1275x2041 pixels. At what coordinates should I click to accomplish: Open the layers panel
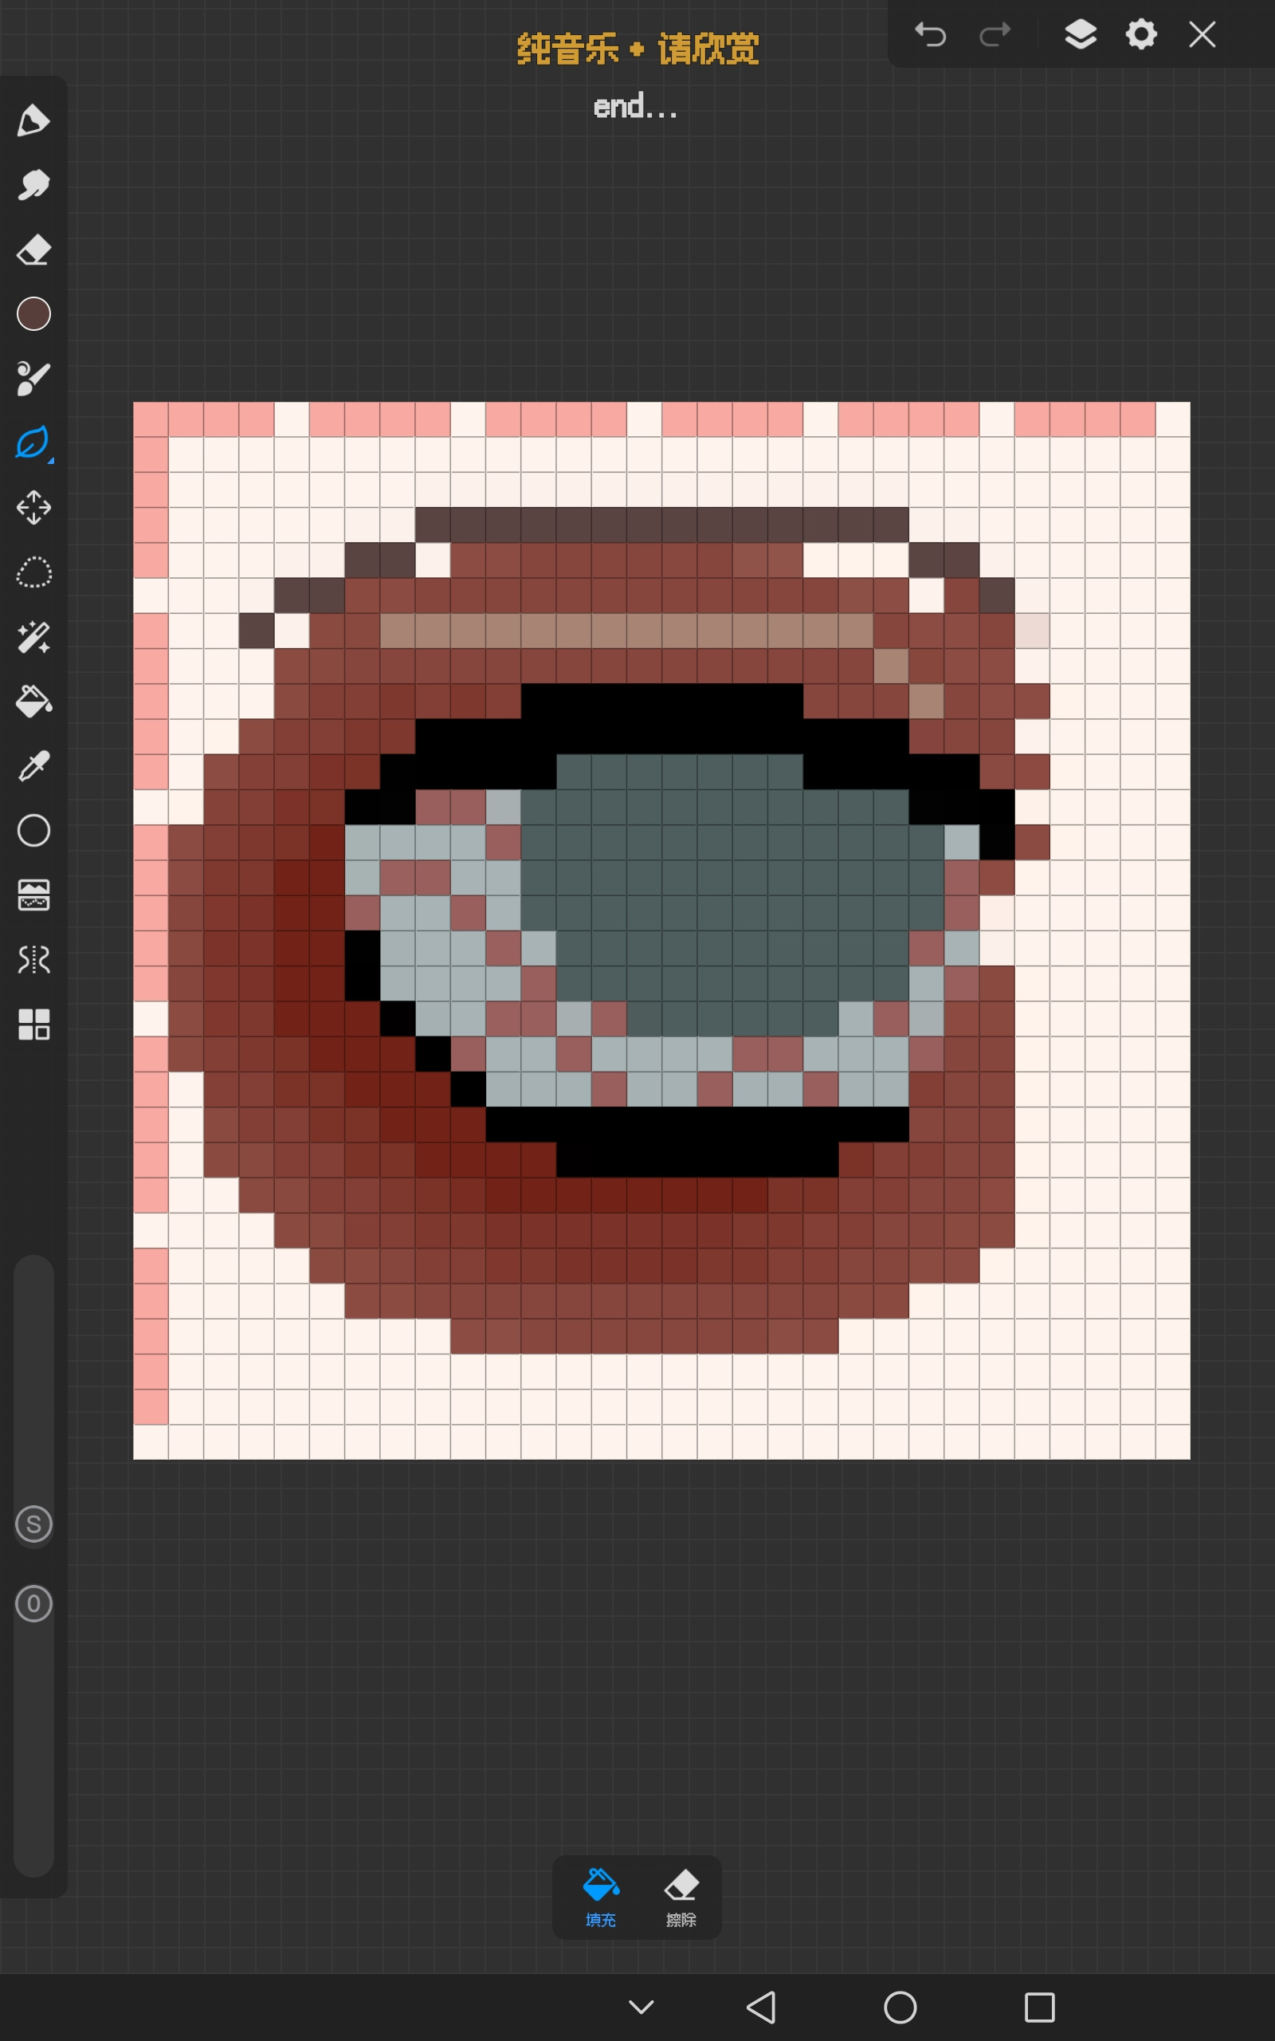(1081, 34)
